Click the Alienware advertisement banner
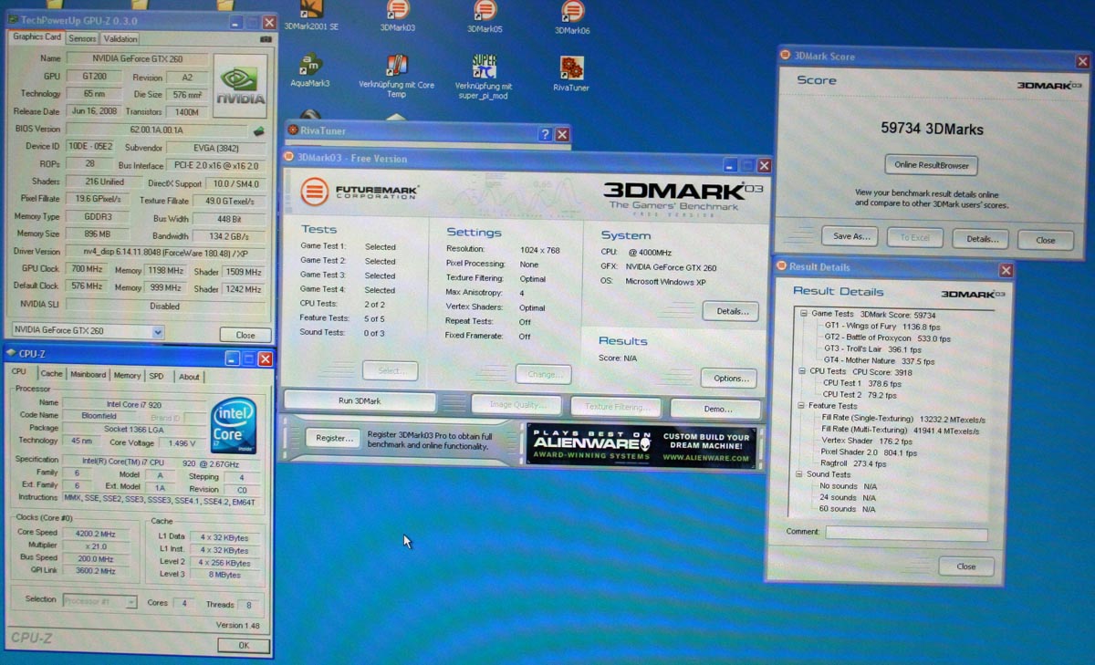The image size is (1095, 665). 641,446
